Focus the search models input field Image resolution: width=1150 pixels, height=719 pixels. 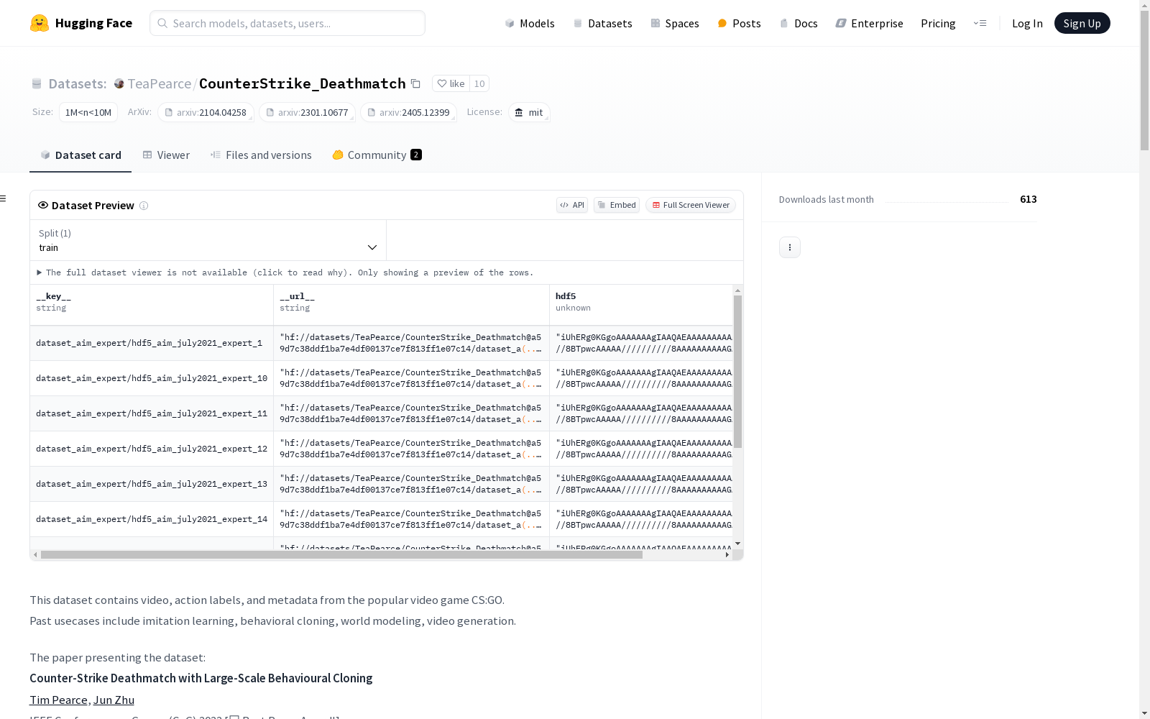point(287,23)
